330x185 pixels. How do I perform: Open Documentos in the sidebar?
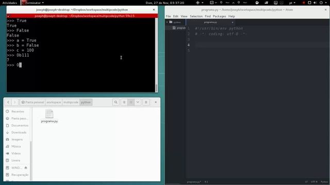click(x=17, y=125)
